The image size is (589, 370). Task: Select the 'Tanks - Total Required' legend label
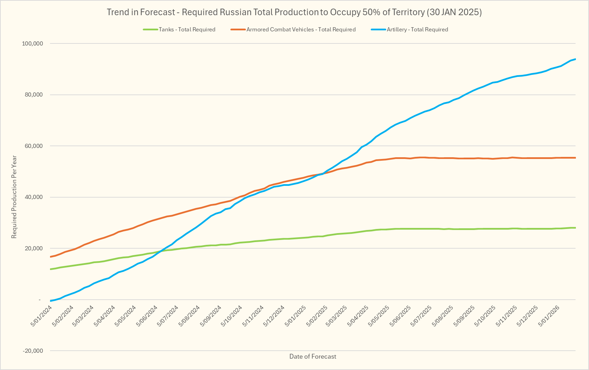pyautogui.click(x=187, y=30)
